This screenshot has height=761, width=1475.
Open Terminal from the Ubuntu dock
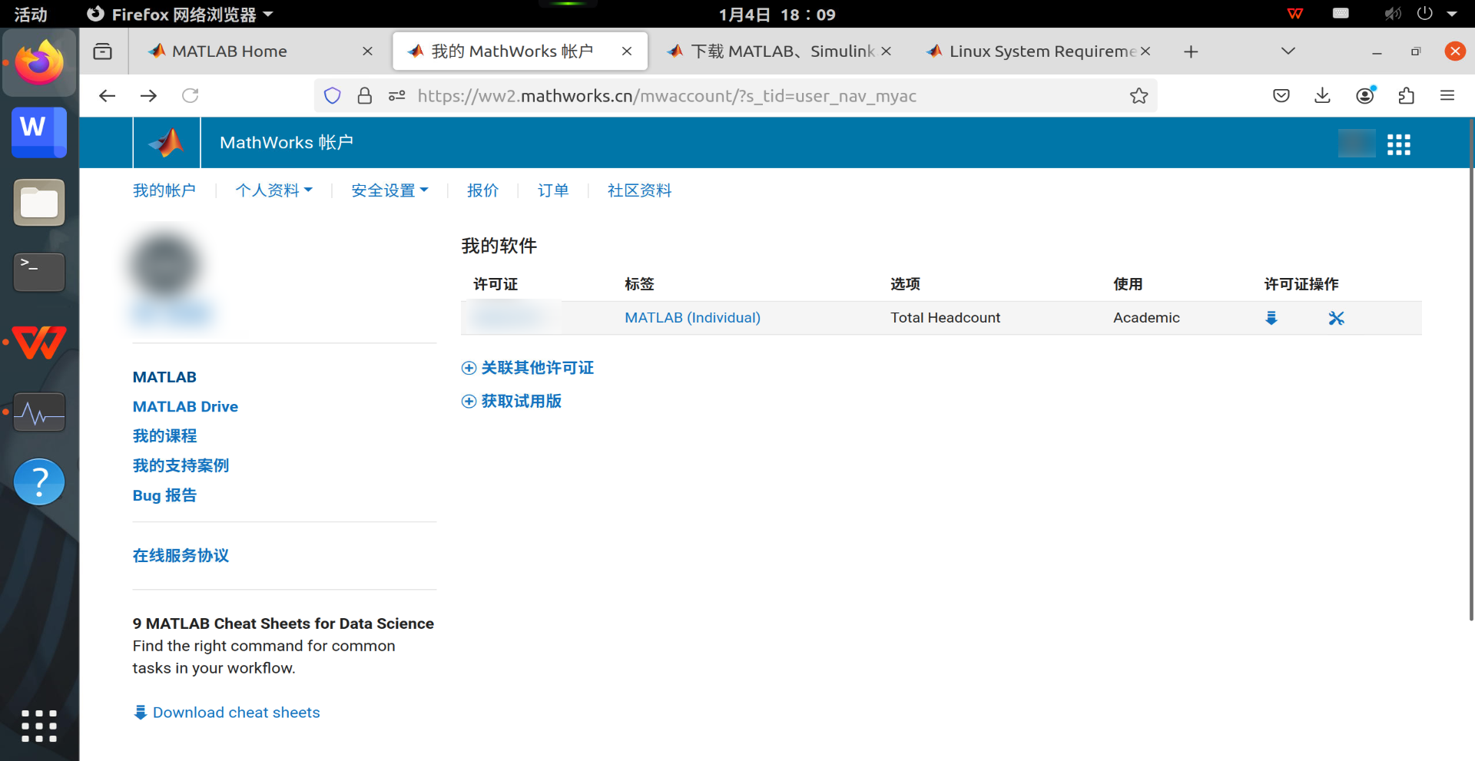click(x=39, y=272)
